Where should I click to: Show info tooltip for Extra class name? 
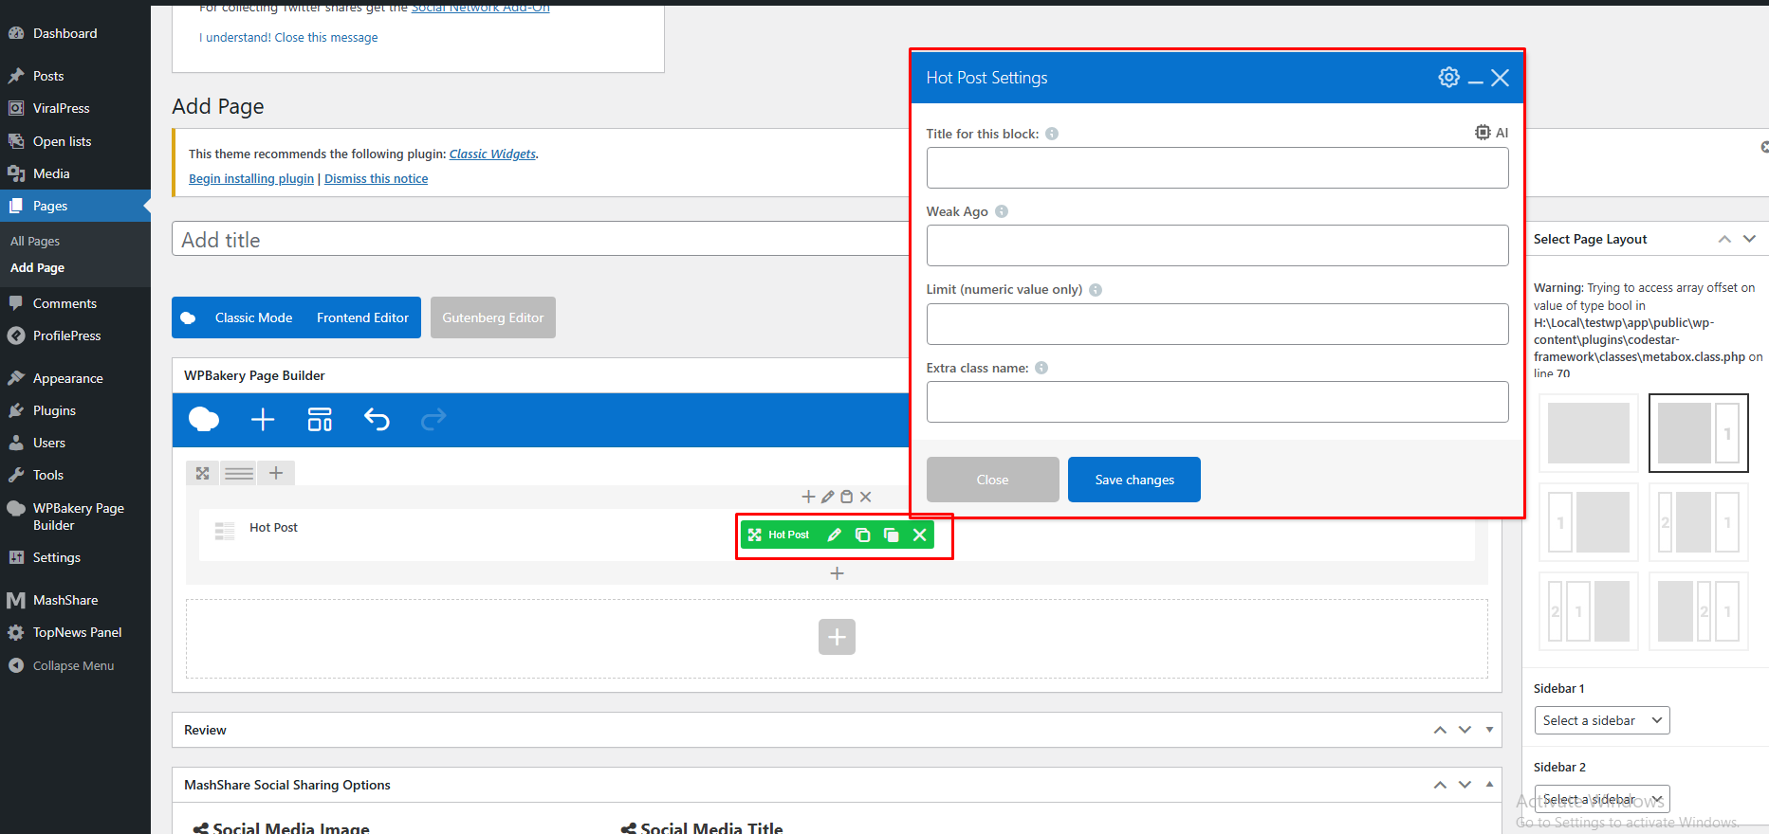tap(1041, 368)
